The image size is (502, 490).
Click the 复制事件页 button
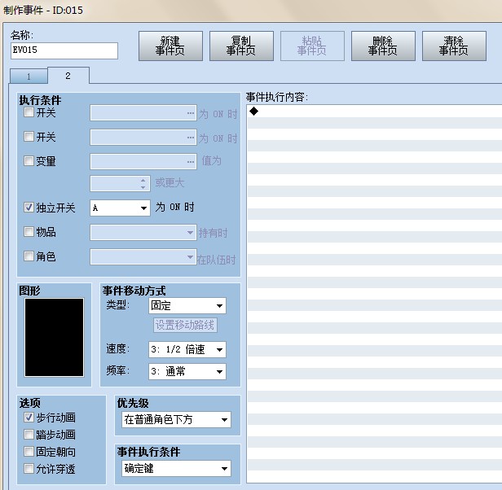(x=241, y=46)
